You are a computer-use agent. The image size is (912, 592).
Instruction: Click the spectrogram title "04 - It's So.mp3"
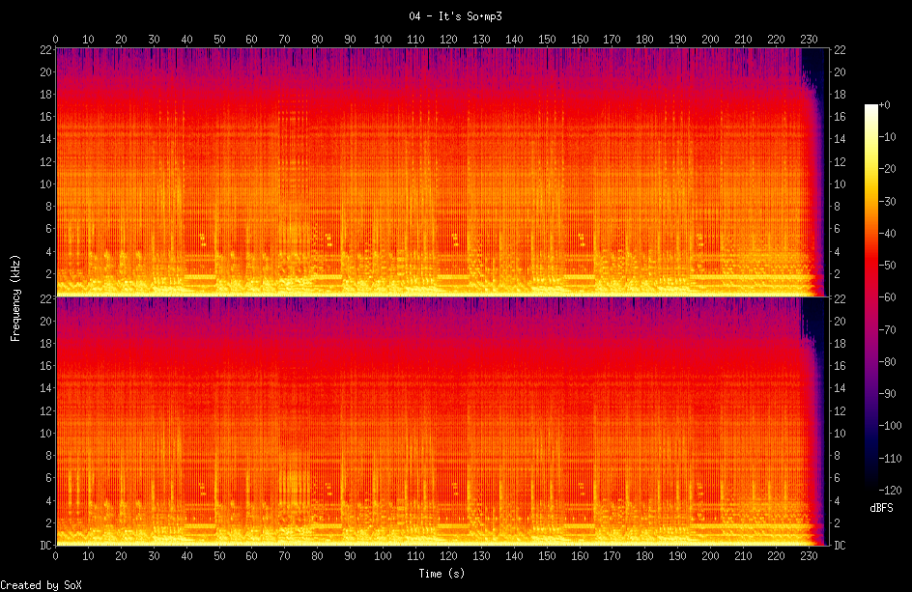click(455, 16)
